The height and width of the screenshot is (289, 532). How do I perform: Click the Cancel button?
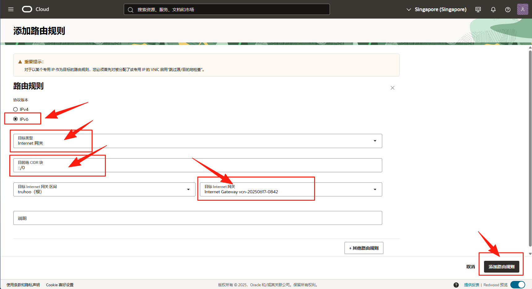[x=470, y=267]
